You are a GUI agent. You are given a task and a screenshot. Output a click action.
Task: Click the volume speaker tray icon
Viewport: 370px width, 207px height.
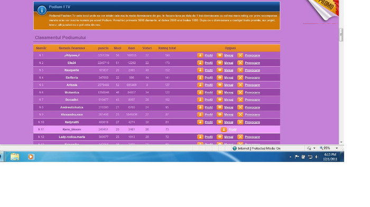(x=317, y=156)
